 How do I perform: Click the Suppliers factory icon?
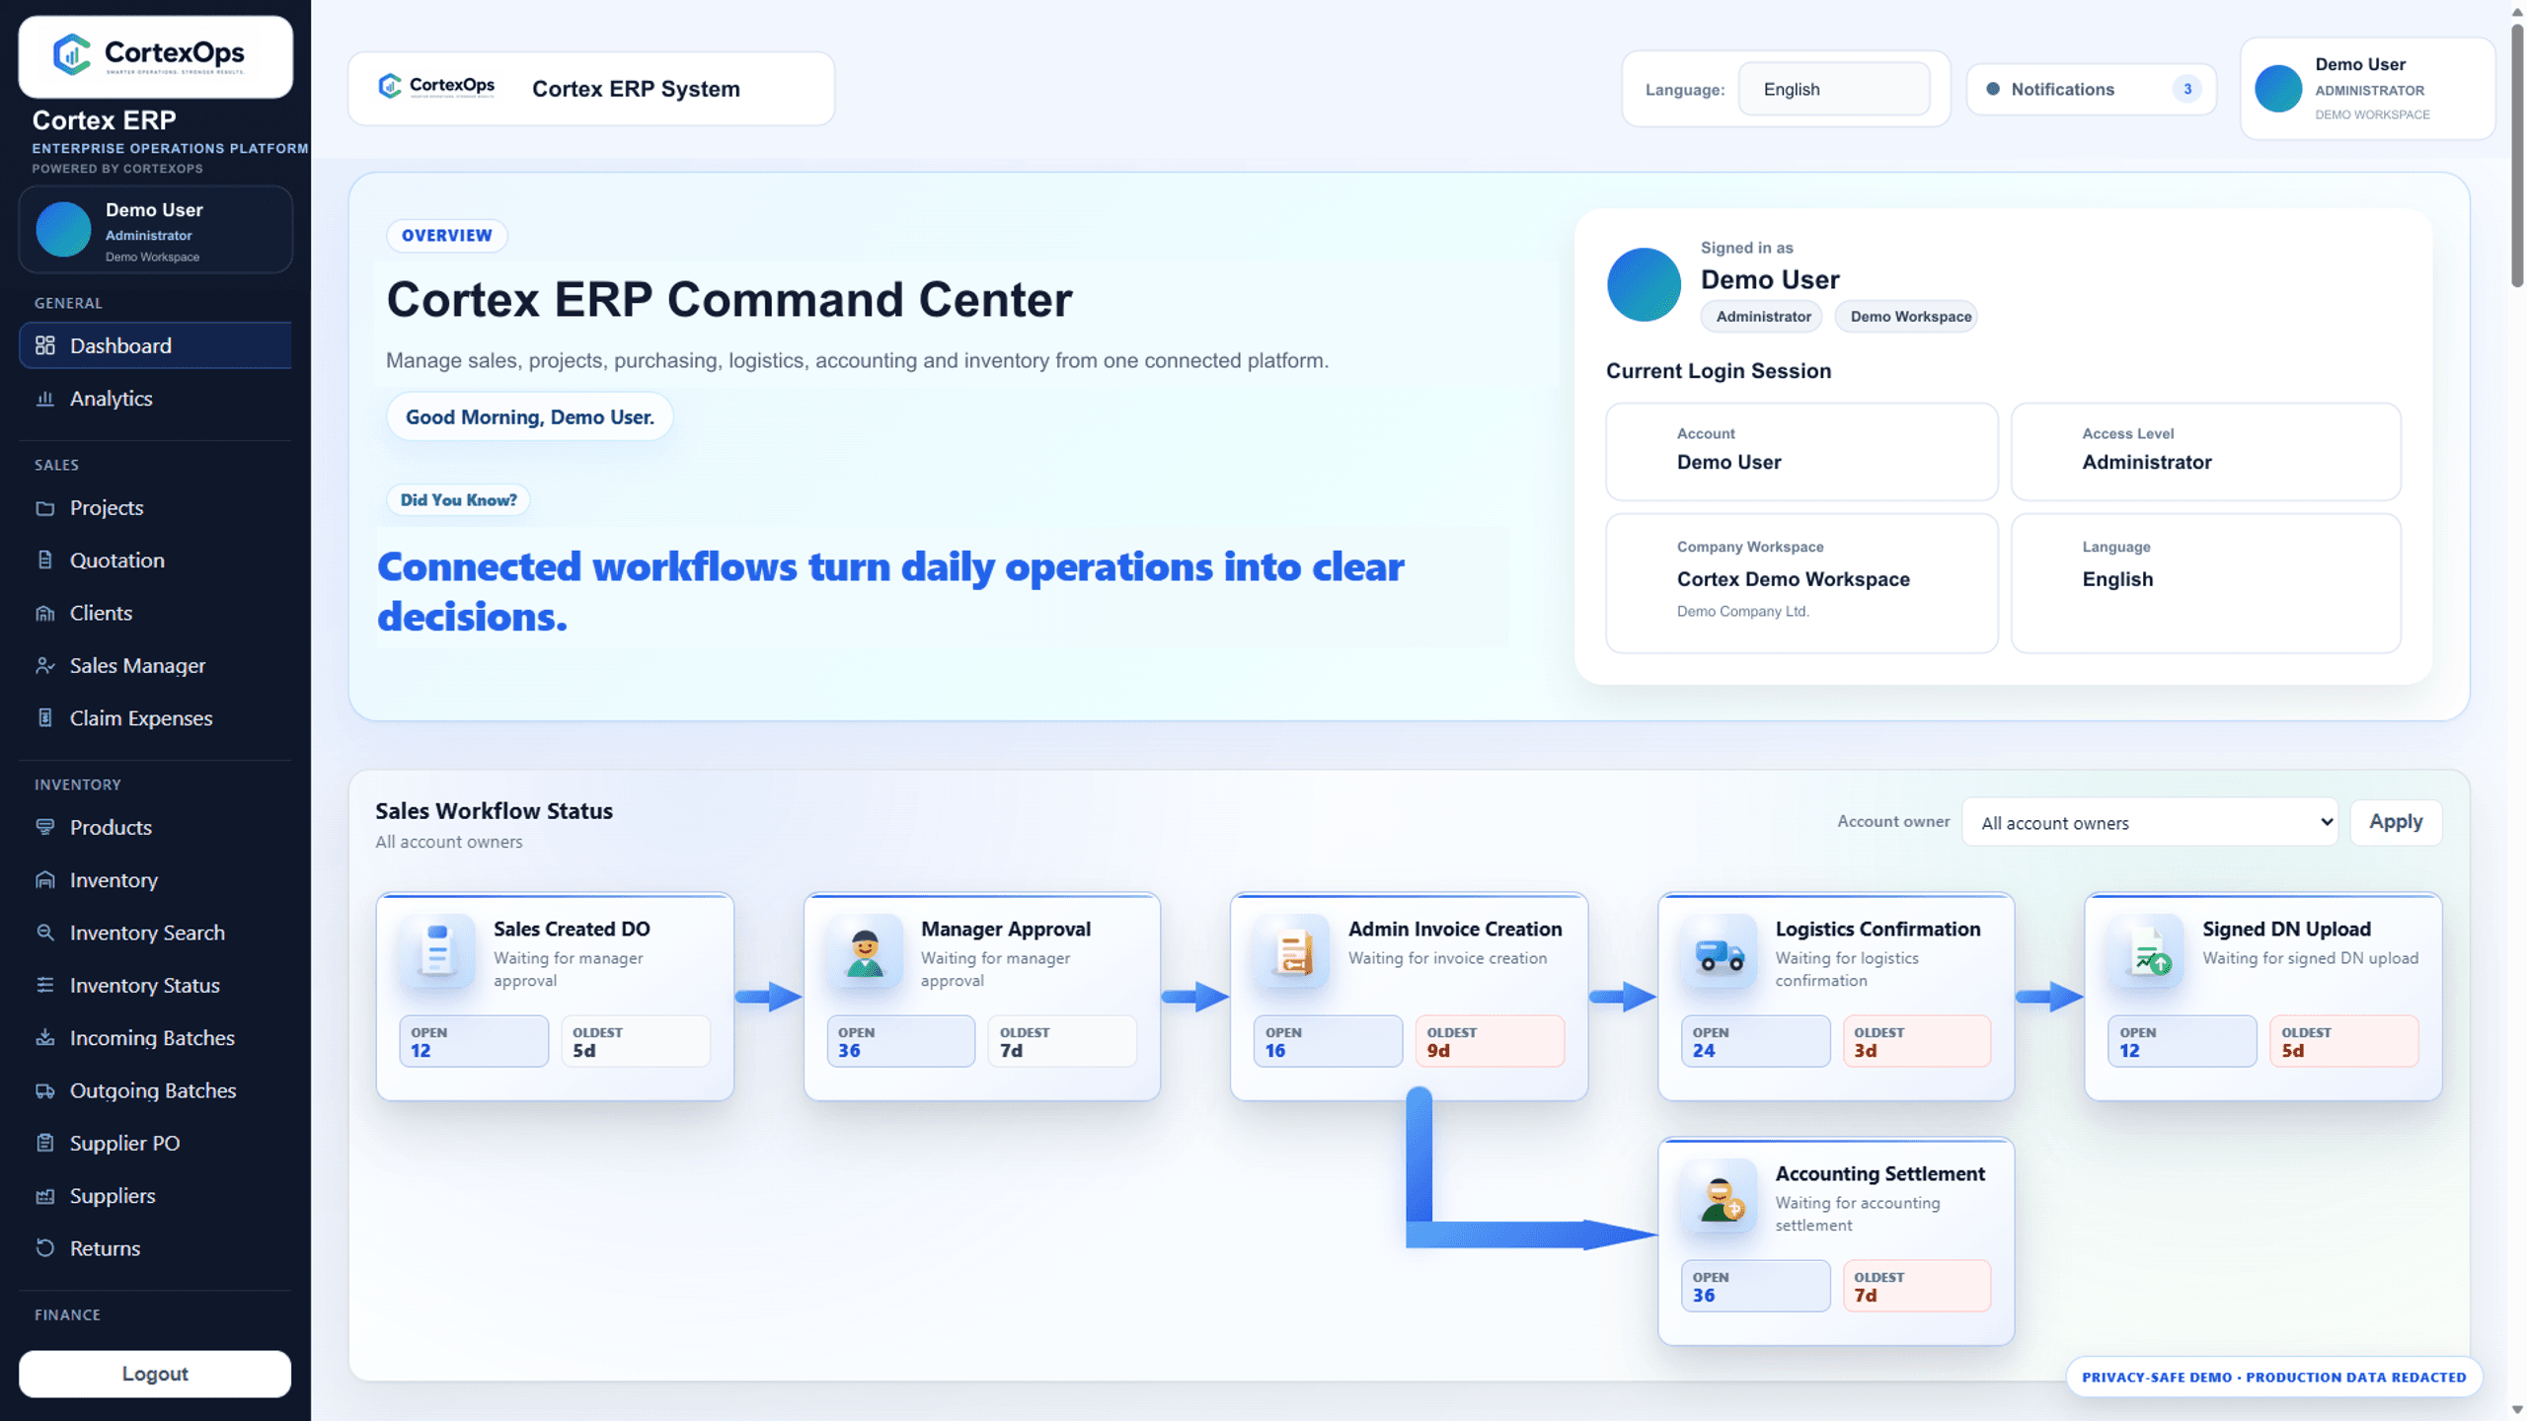point(45,1196)
